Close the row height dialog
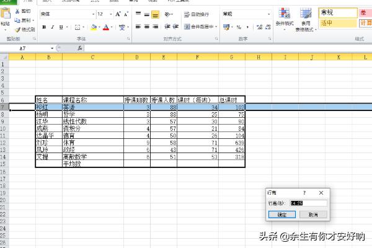Image resolution: width=372 pixels, height=248 pixels. 321,193
